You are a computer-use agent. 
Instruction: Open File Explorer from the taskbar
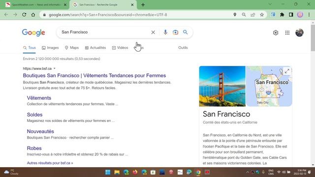[x=117, y=172]
